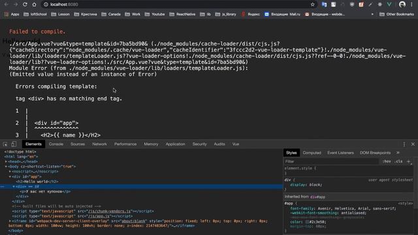View site information icon in address bar
The height and width of the screenshot is (235, 418).
tap(46, 5)
